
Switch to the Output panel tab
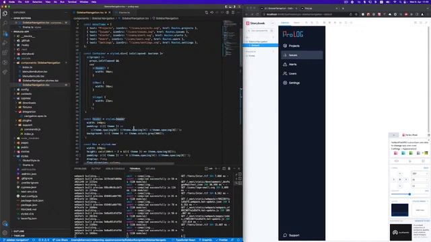coord(96,169)
